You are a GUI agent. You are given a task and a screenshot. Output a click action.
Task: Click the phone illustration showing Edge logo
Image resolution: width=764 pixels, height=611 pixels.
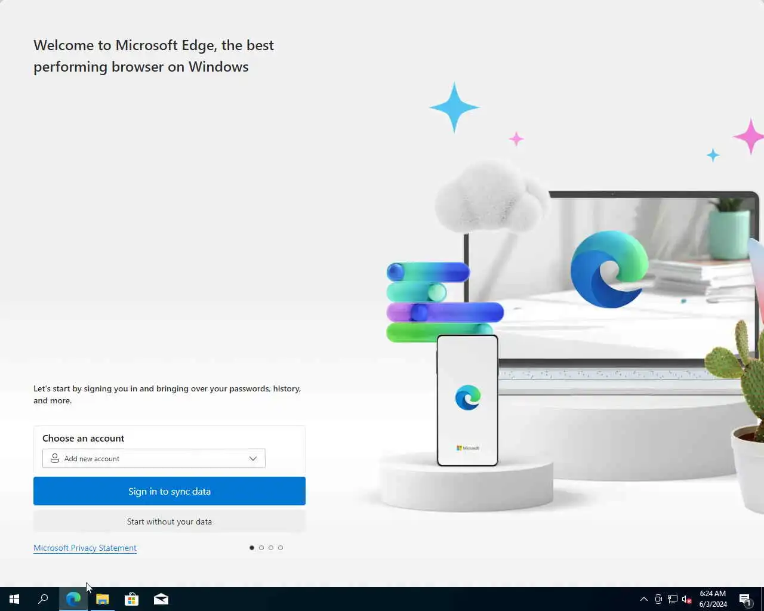pos(467,400)
